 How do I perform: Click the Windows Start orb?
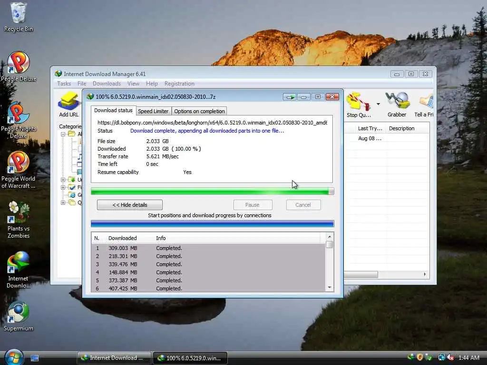(14, 357)
